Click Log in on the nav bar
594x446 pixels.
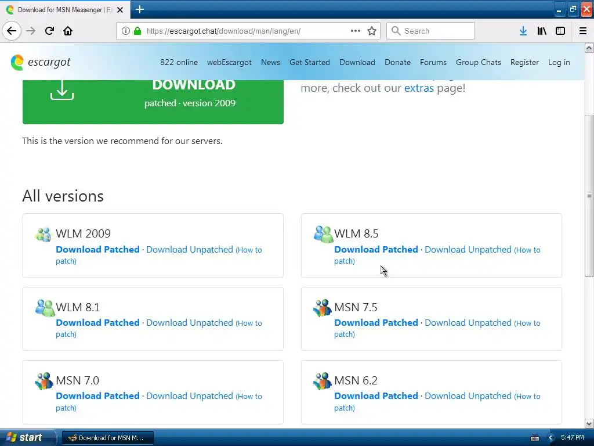[559, 62]
